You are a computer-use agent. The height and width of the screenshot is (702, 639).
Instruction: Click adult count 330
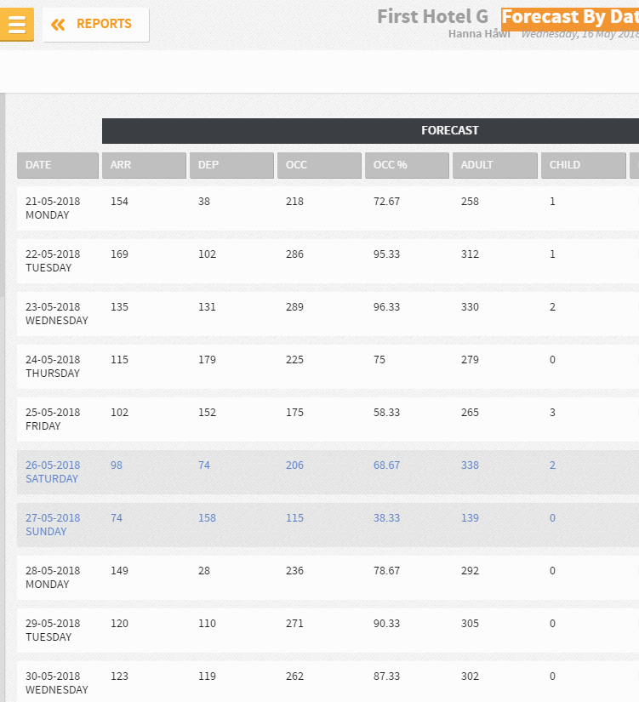471,307
